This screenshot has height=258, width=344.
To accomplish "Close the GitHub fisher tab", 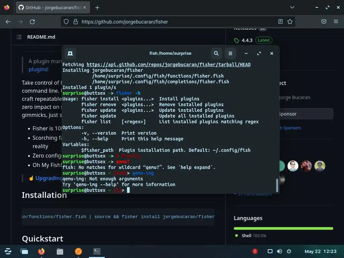I will click(85, 7).
